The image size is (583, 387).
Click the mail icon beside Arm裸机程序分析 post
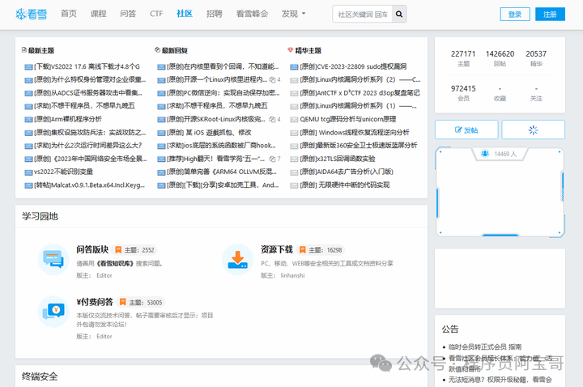coord(28,120)
